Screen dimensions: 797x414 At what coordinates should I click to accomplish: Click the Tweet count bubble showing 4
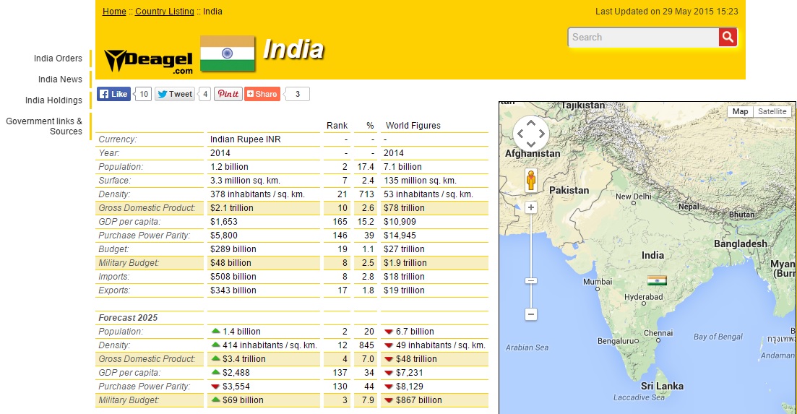tap(204, 94)
